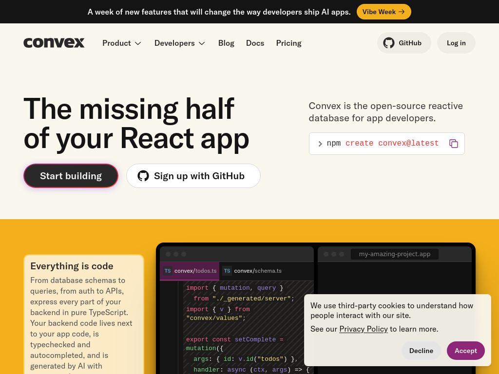Click TS icon on todos.ts tab
Screen dimensions: 499x374
(x=167, y=271)
